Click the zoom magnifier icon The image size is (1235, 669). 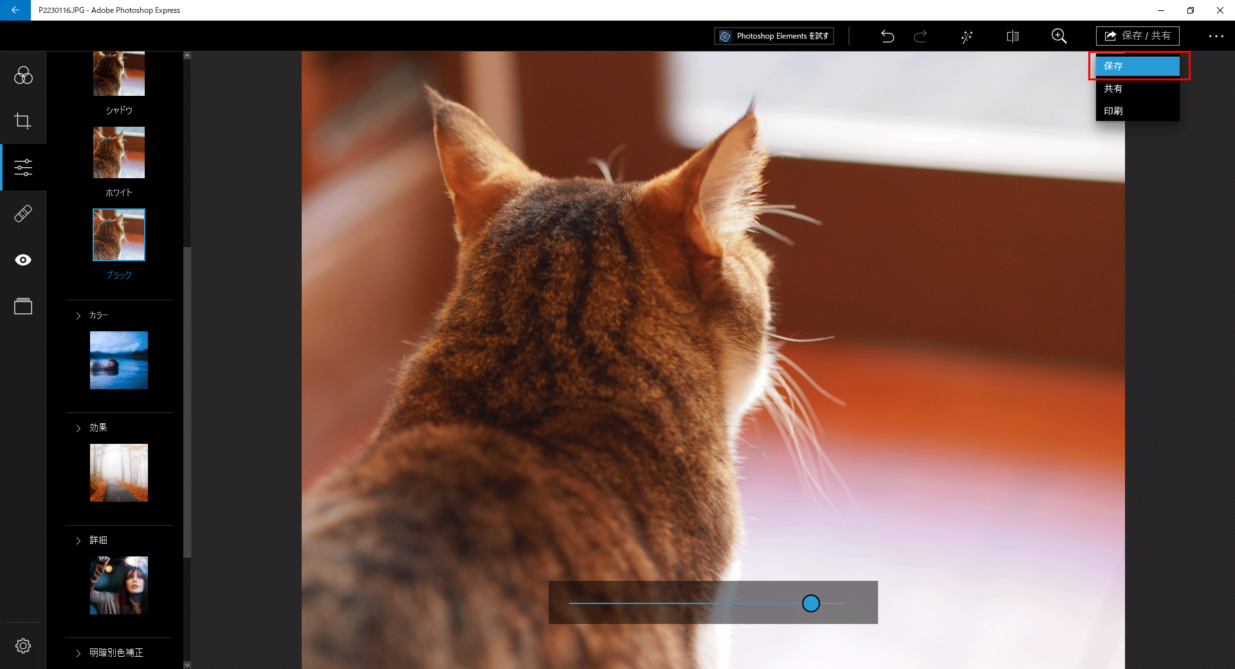tap(1059, 36)
